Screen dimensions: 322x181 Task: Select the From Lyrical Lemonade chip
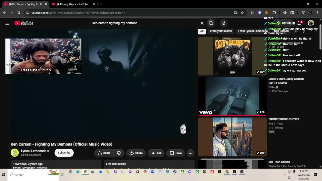click(x=253, y=31)
